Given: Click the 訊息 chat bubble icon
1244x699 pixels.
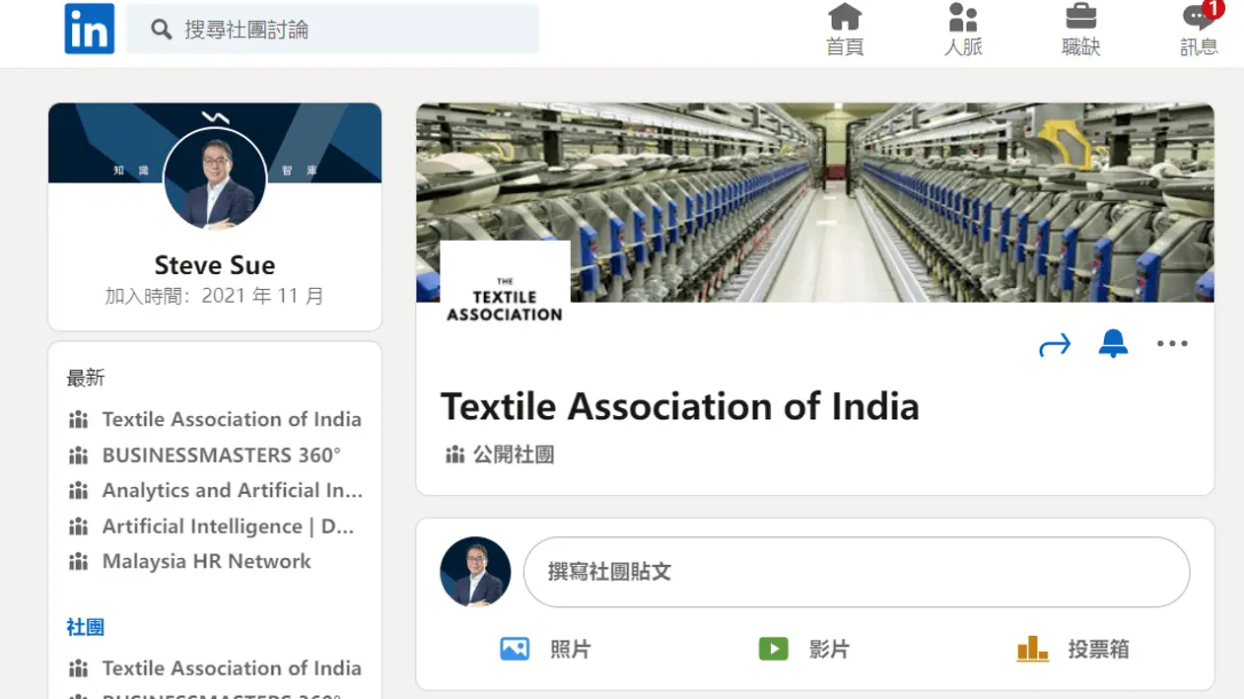Looking at the screenshot, I should tap(1198, 18).
